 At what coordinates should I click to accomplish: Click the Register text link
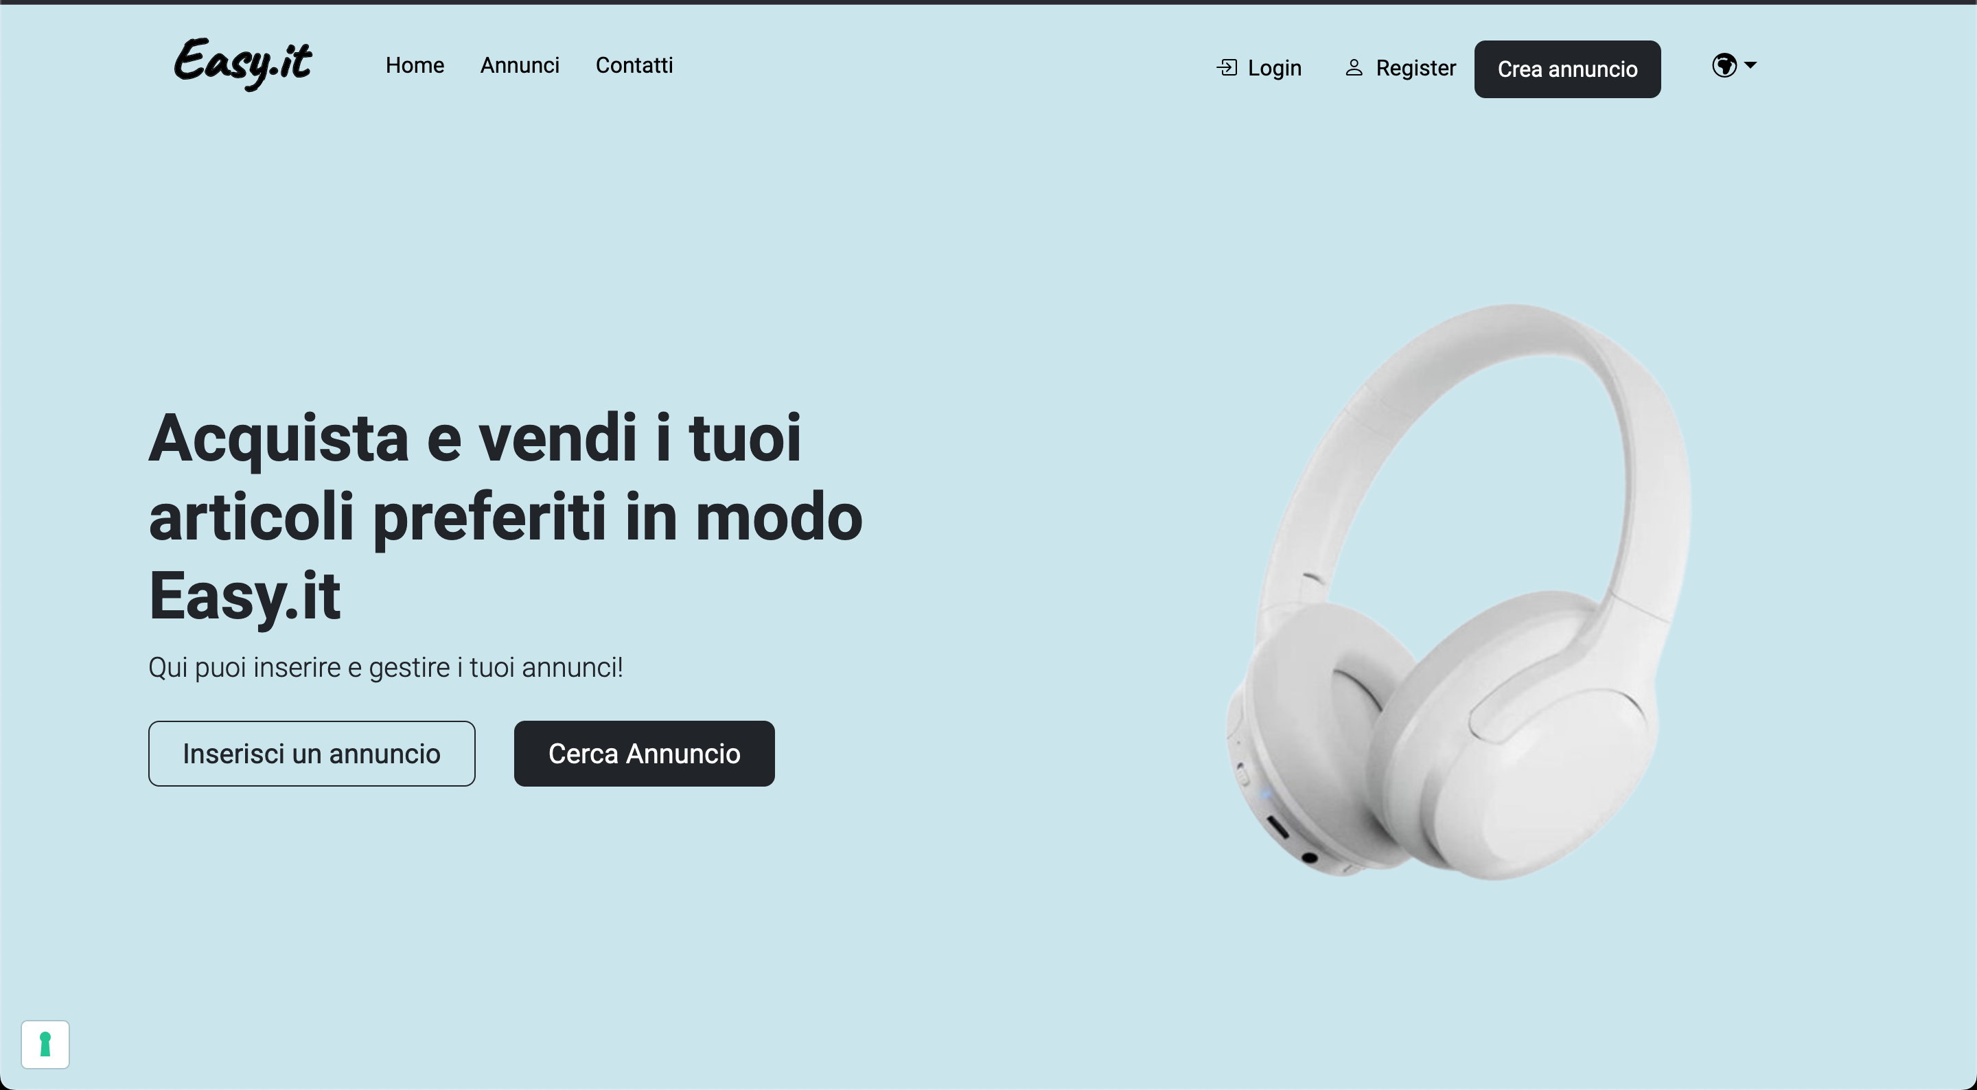pos(1415,67)
